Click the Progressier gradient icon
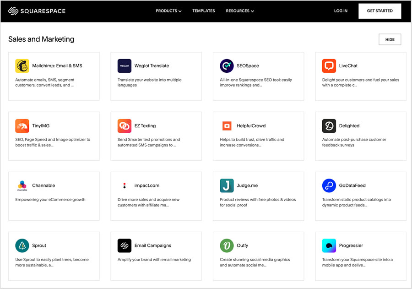The image size is (412, 289). tap(329, 245)
